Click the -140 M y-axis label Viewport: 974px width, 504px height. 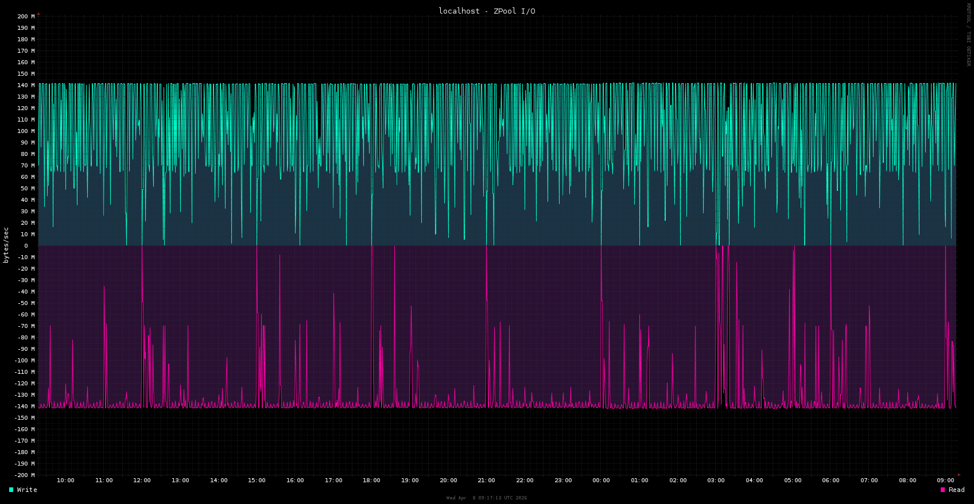coord(25,407)
